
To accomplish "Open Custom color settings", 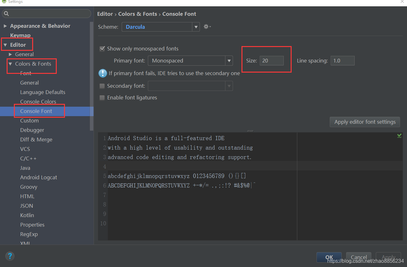I will click(x=29, y=121).
